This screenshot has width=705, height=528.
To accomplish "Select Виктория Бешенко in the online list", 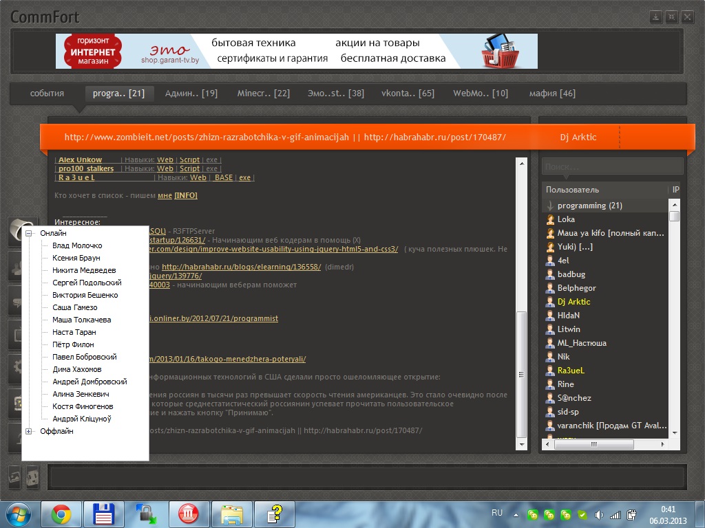I will point(85,295).
